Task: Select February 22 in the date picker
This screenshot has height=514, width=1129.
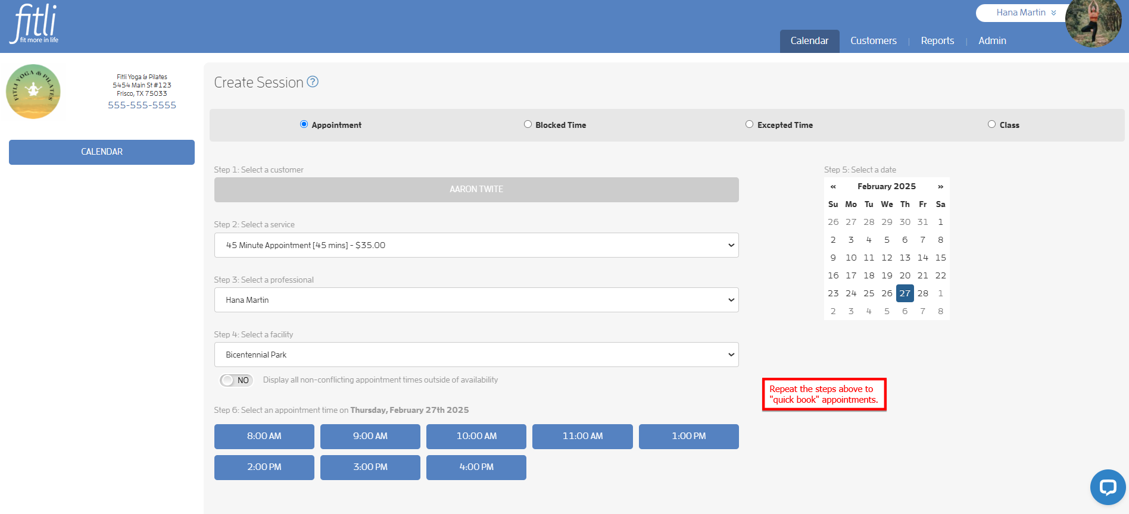Action: 940,275
